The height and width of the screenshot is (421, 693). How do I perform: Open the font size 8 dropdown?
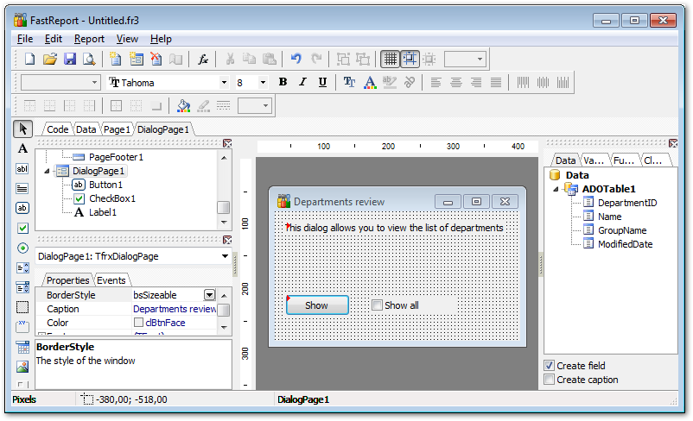point(263,83)
